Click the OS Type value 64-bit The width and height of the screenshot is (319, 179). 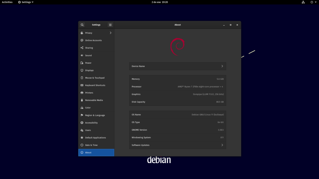pos(221,122)
